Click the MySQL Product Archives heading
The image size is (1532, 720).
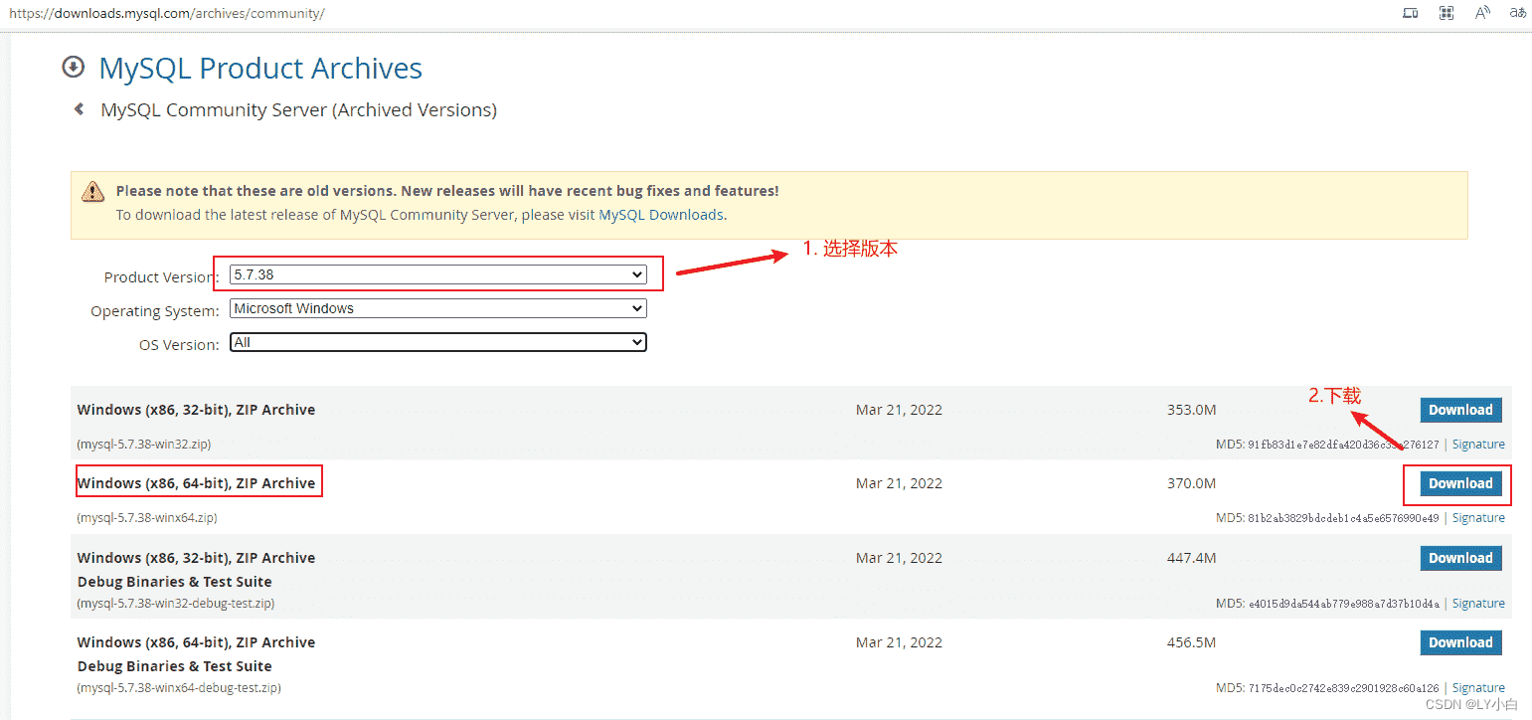[x=260, y=68]
